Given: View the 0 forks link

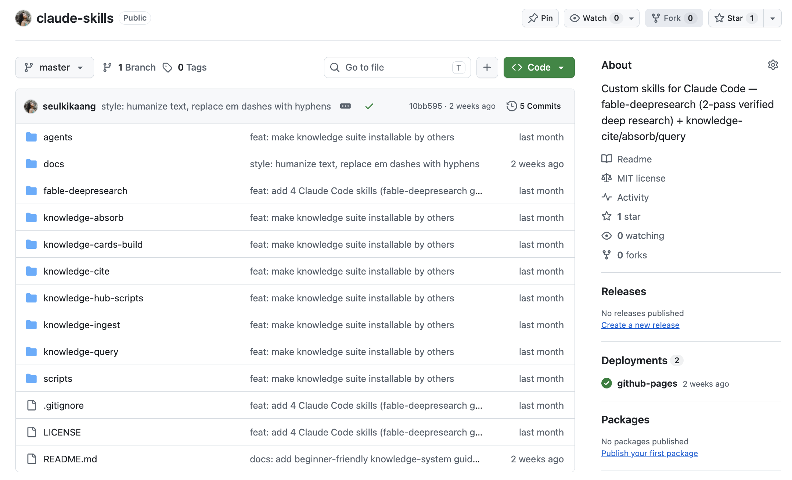Looking at the screenshot, I should coord(632,255).
